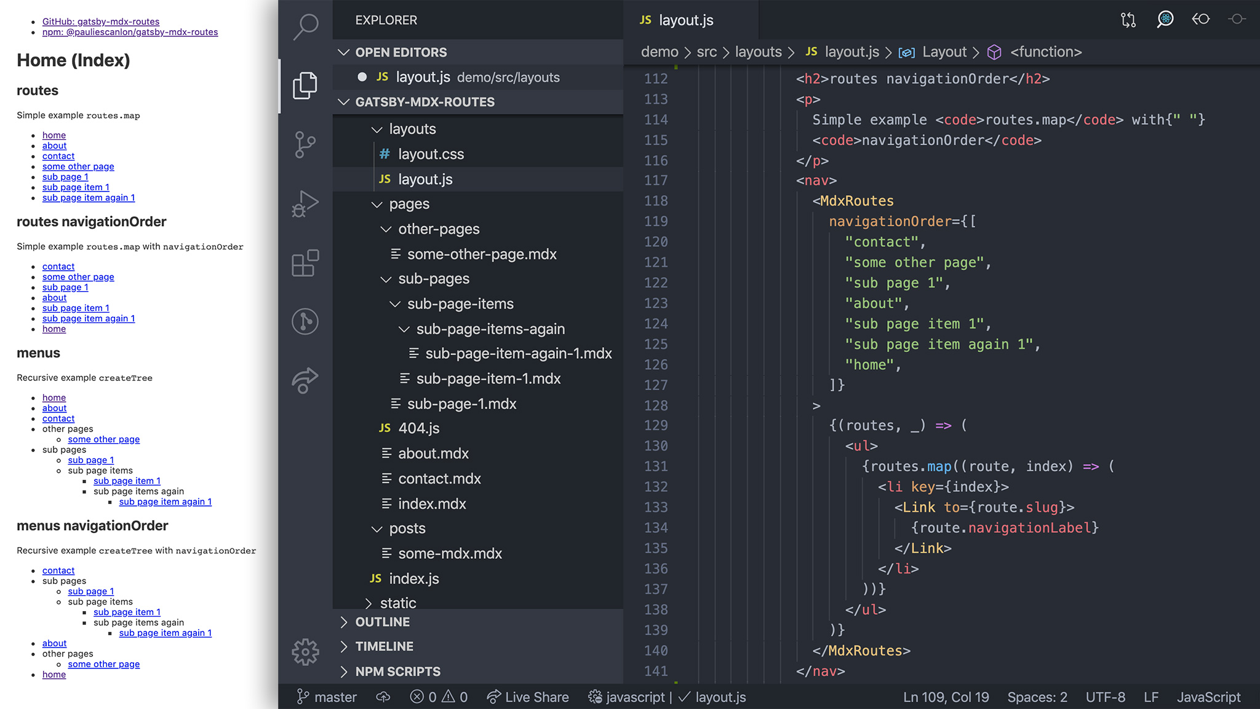
Task: Open the GitLens view in the activity bar
Action: point(305,321)
